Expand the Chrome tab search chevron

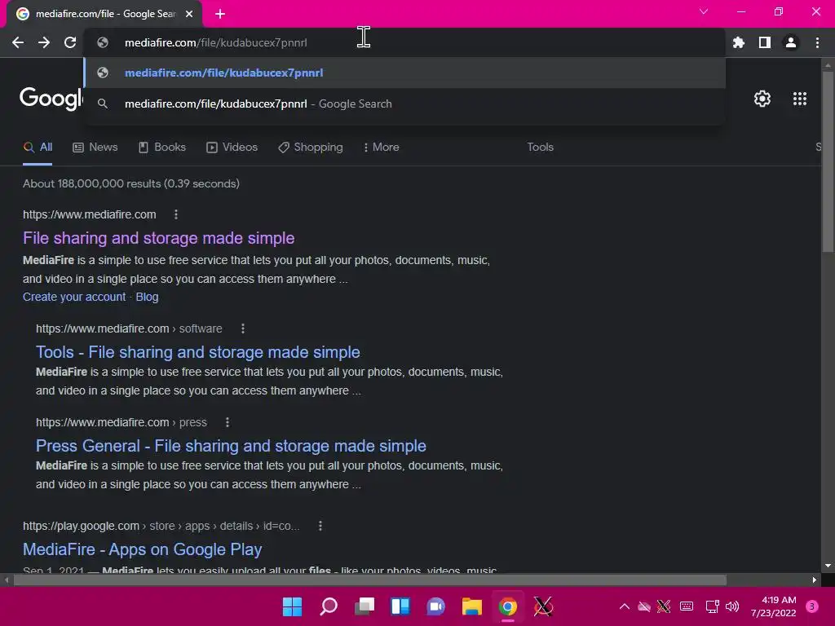704,11
